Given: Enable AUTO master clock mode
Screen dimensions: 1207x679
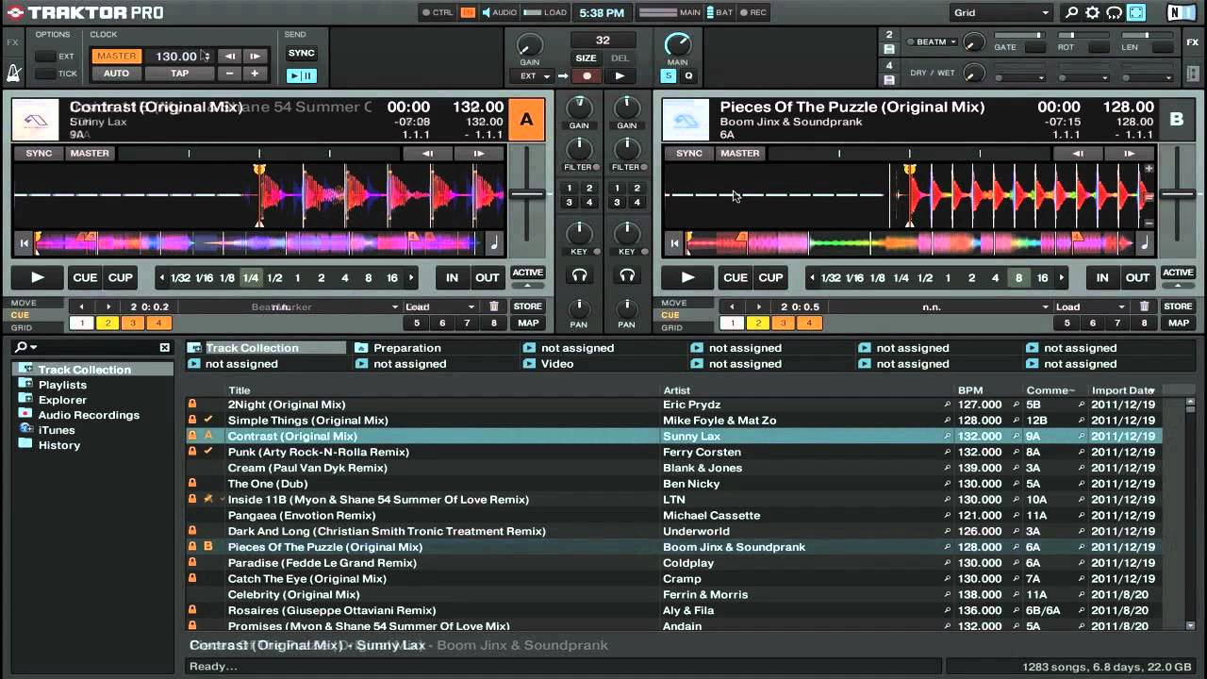Looking at the screenshot, I should (117, 74).
